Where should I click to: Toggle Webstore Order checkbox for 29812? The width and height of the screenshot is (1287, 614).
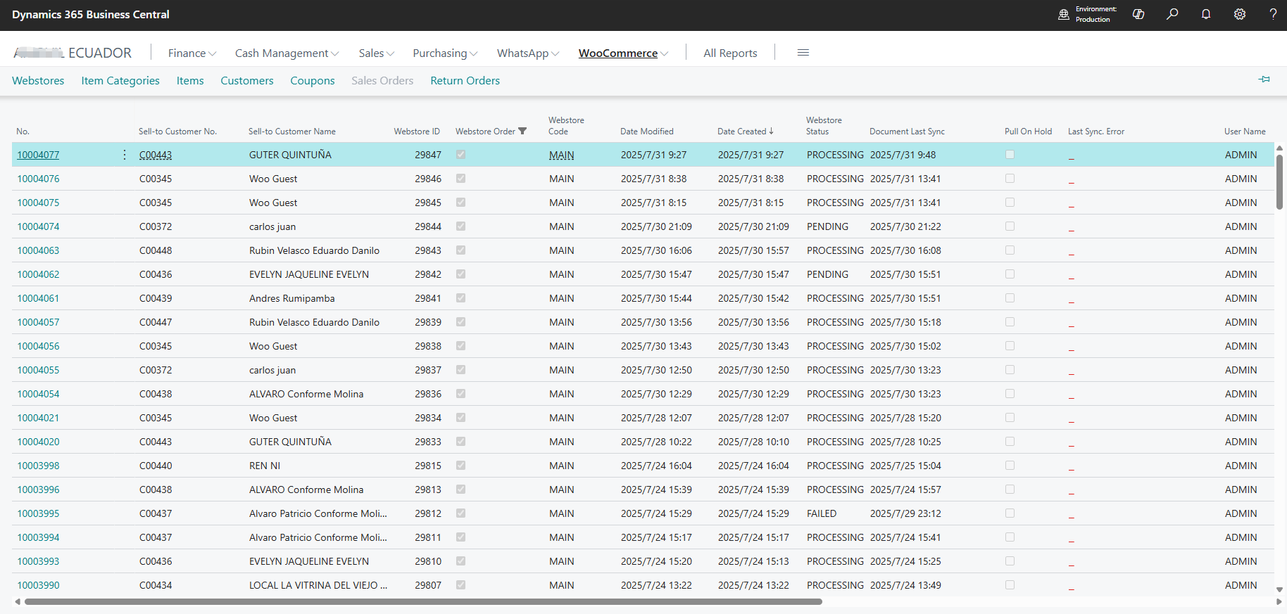click(x=460, y=513)
